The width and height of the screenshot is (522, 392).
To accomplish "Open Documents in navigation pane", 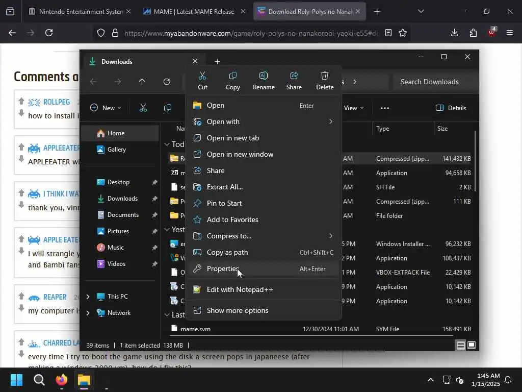I will pyautogui.click(x=120, y=215).
